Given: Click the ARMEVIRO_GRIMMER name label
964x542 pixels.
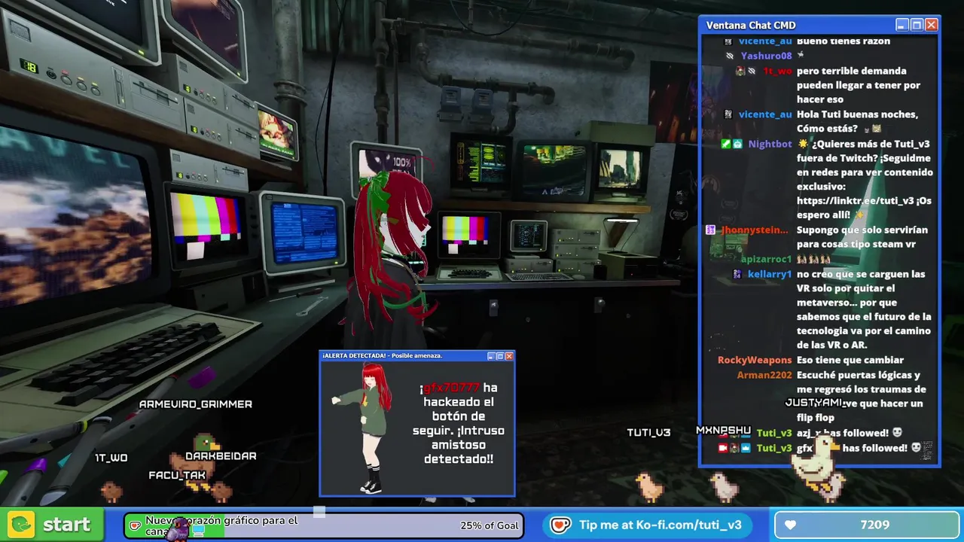Looking at the screenshot, I should (x=196, y=404).
